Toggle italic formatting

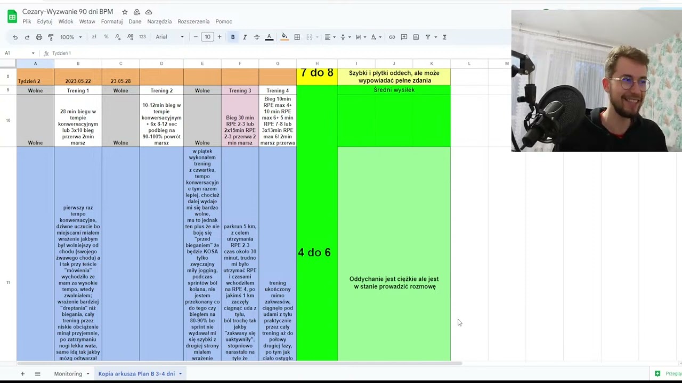[x=245, y=37]
